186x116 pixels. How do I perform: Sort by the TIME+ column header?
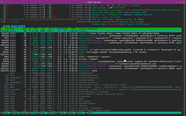point(74,29)
